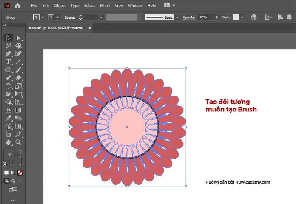This screenshot has width=296, height=204.
Task: Open Recolor Artwork globe icon
Action: click(x=253, y=17)
